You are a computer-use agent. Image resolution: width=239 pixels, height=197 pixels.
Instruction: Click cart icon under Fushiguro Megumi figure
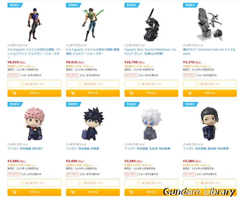(x=73, y=192)
